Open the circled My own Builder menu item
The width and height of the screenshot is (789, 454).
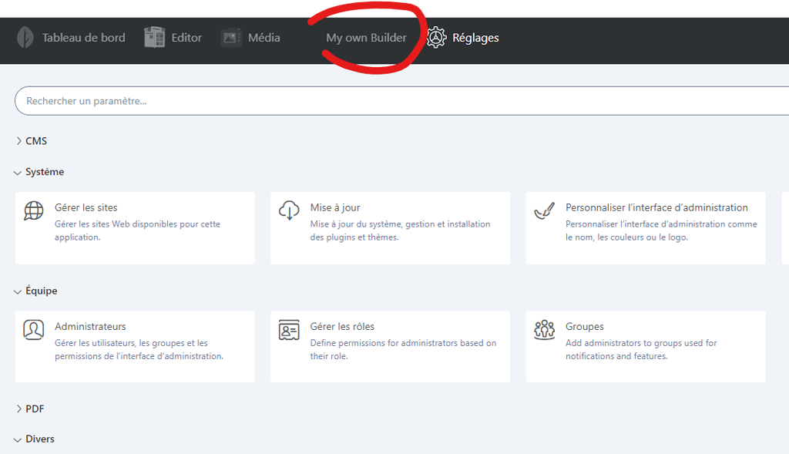365,36
